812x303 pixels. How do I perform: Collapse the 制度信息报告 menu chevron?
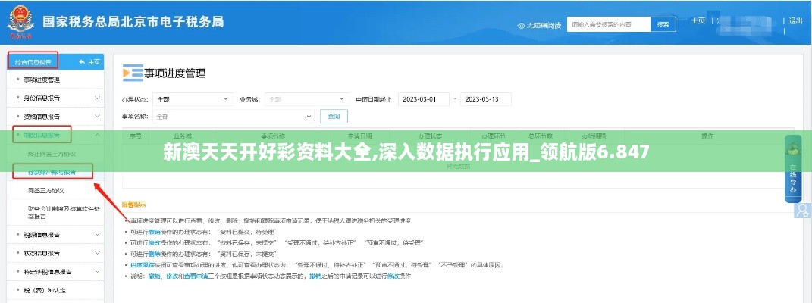(97, 135)
